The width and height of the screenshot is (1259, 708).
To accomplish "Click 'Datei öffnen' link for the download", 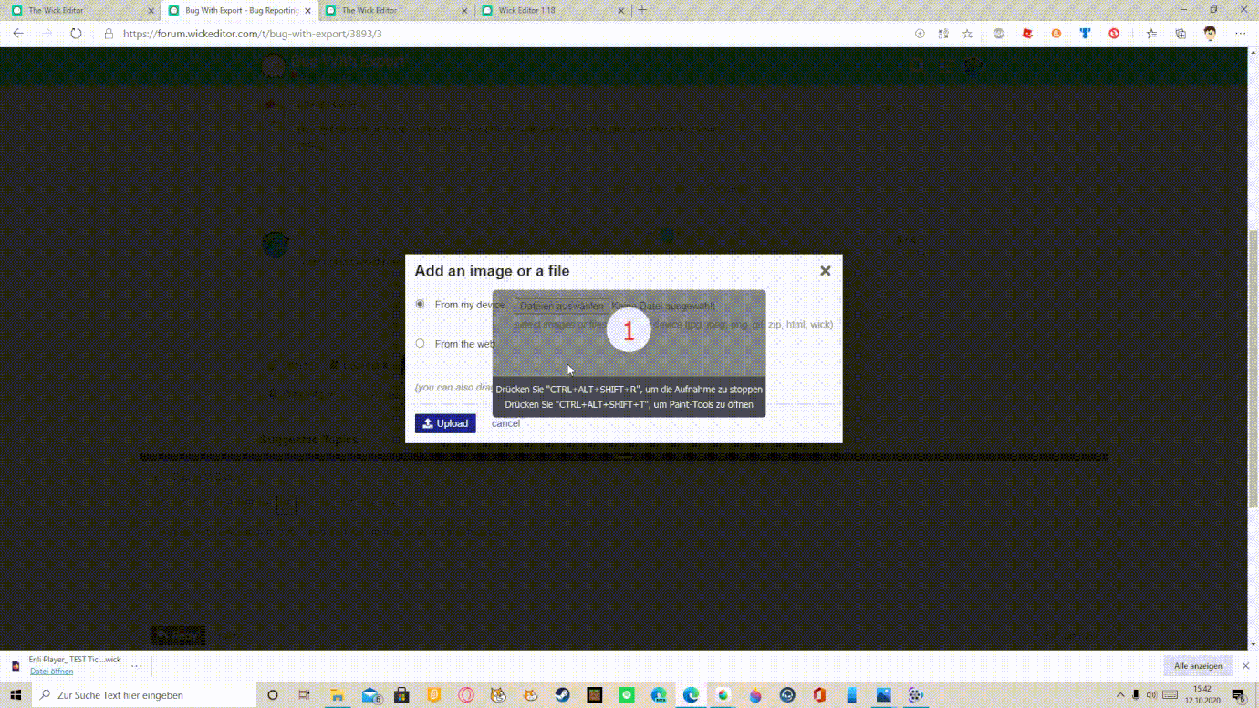I will (x=51, y=672).
